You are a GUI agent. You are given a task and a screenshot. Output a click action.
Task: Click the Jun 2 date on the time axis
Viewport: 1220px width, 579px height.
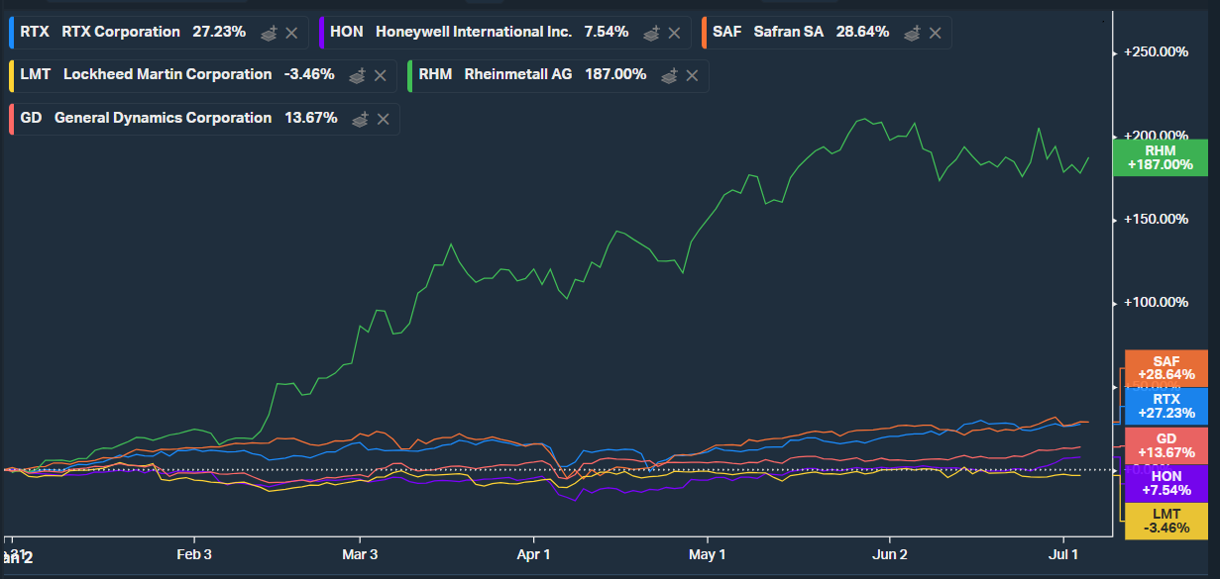click(x=890, y=554)
